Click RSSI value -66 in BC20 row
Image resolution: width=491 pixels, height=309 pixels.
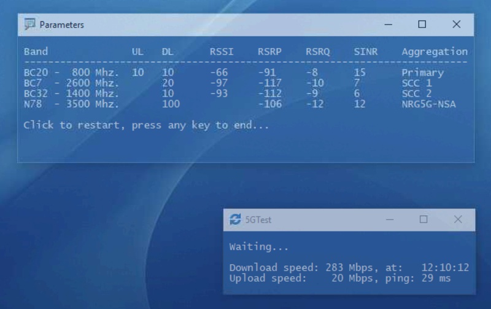pyautogui.click(x=219, y=72)
